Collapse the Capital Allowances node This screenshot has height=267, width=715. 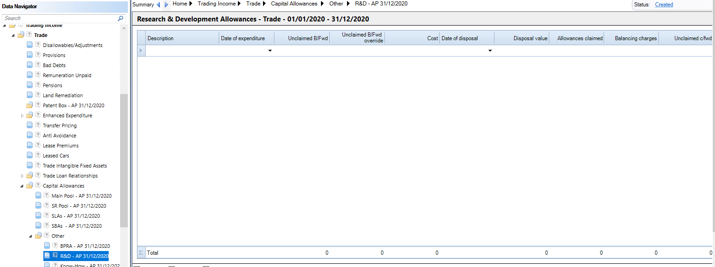tap(22, 186)
